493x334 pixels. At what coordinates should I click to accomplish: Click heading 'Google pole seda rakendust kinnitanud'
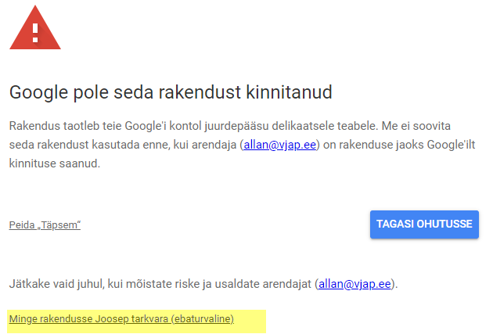click(171, 92)
